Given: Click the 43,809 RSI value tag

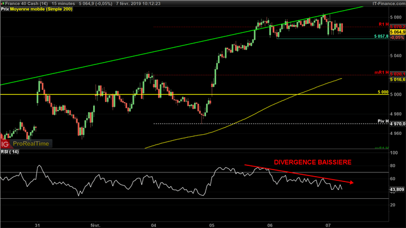Looking at the screenshot, I should [x=397, y=189].
